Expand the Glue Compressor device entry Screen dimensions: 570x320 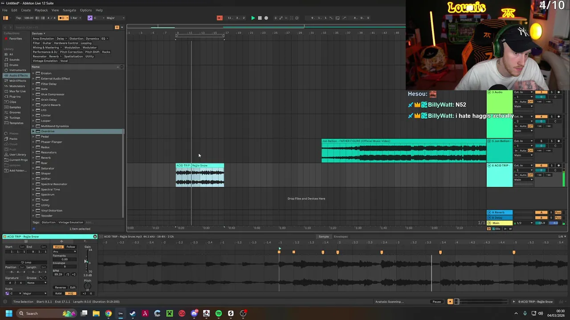[33, 94]
